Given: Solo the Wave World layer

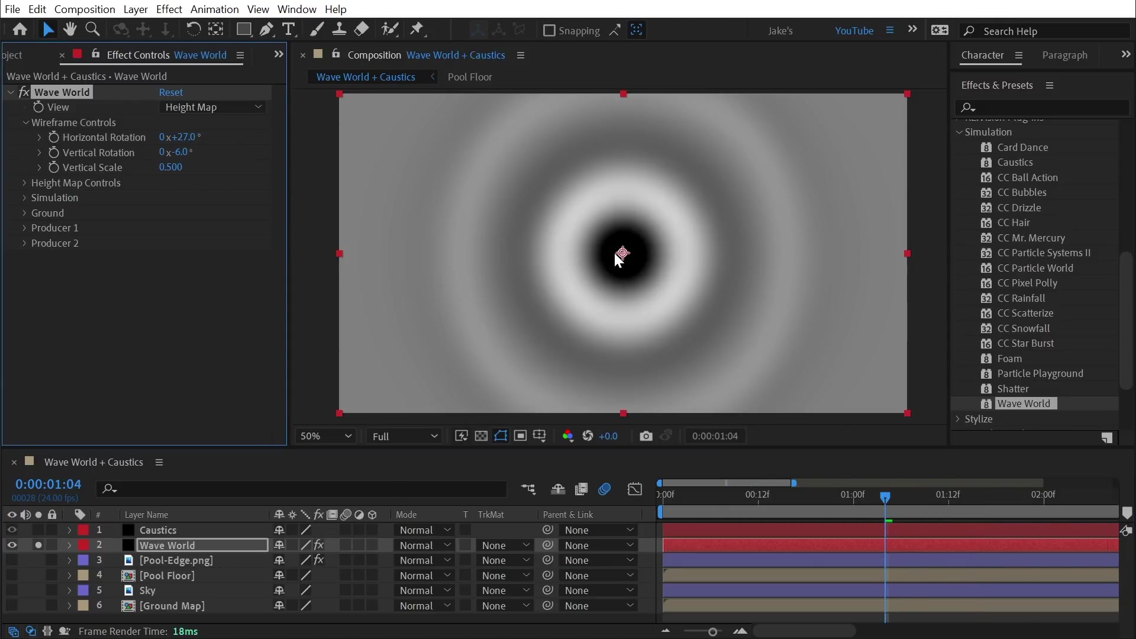Looking at the screenshot, I should click(38, 546).
